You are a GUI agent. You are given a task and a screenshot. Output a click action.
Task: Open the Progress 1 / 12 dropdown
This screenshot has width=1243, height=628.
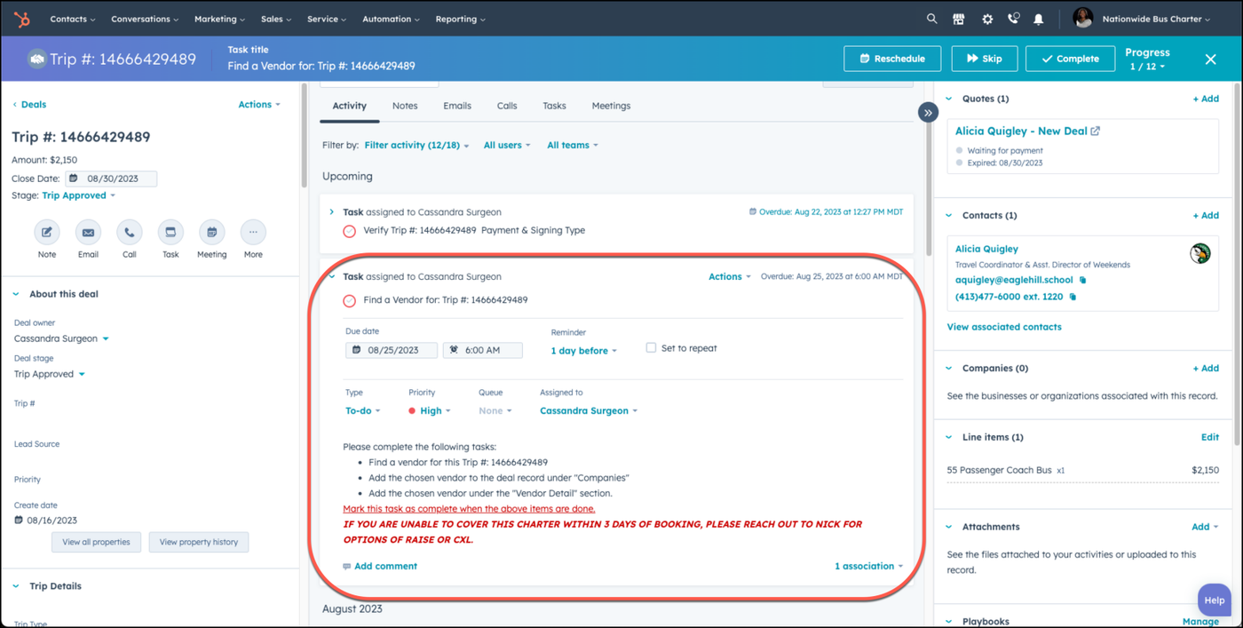click(x=1147, y=67)
